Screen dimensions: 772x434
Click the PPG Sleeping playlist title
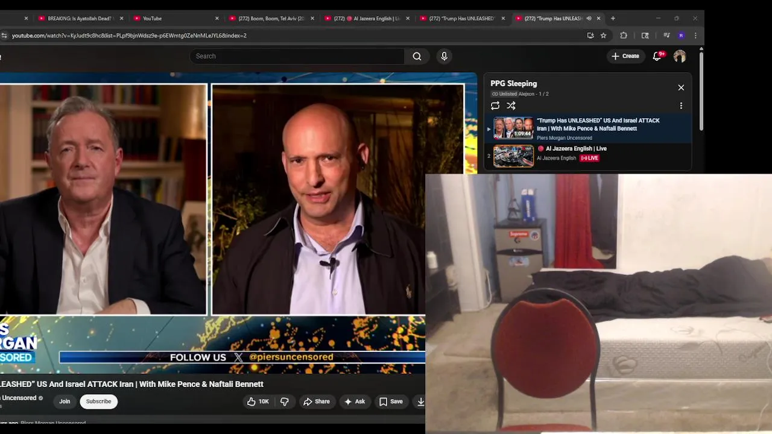pos(513,84)
